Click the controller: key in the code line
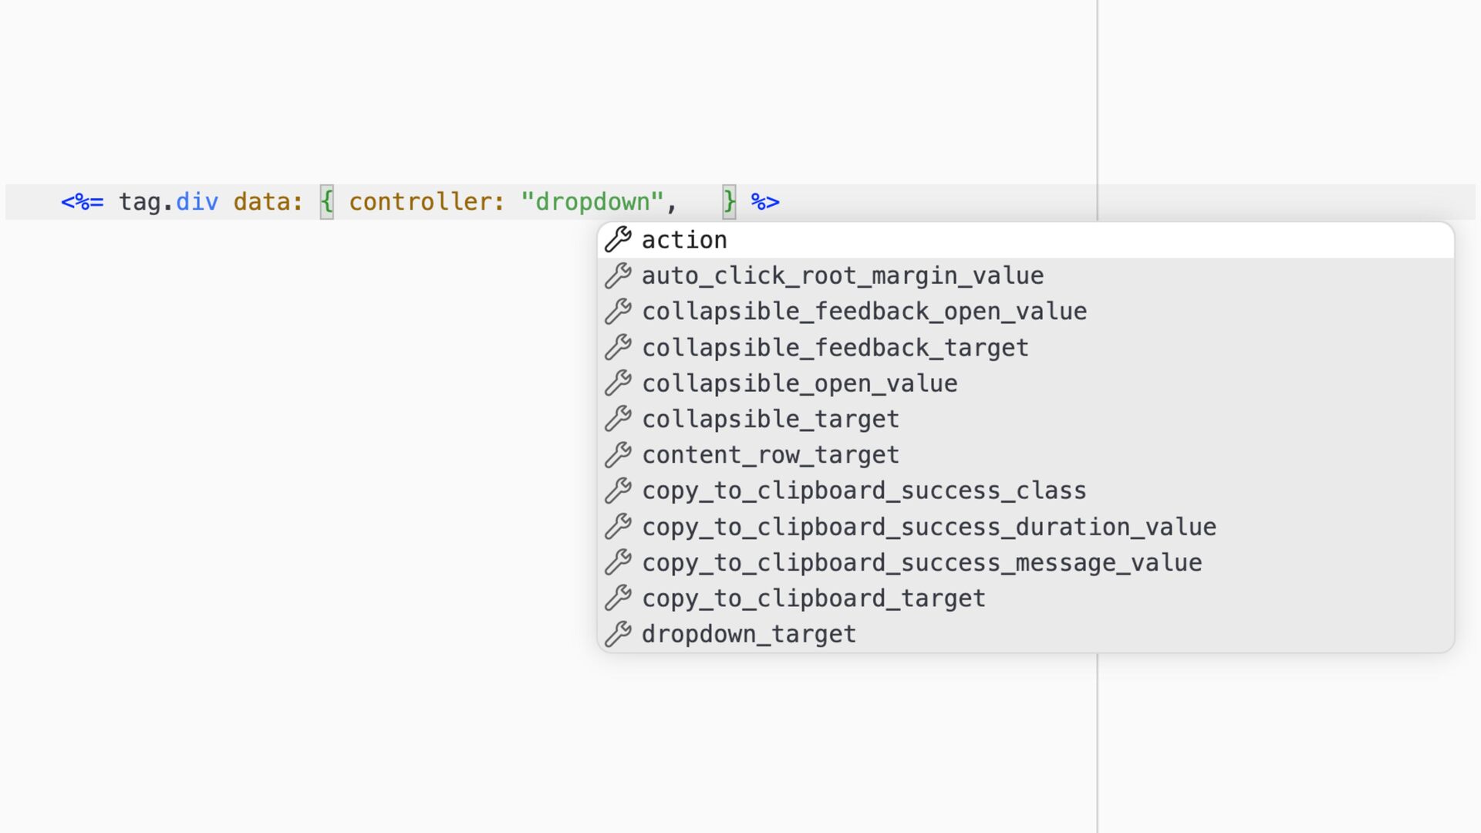Viewport: 1481px width, 833px height. point(427,202)
